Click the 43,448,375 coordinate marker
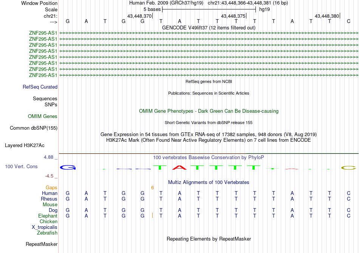Screen dimensions: 359x253 coord(233,16)
